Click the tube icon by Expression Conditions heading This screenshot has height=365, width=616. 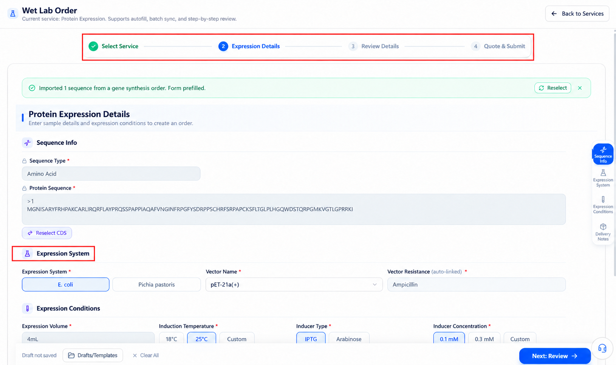[x=27, y=308]
